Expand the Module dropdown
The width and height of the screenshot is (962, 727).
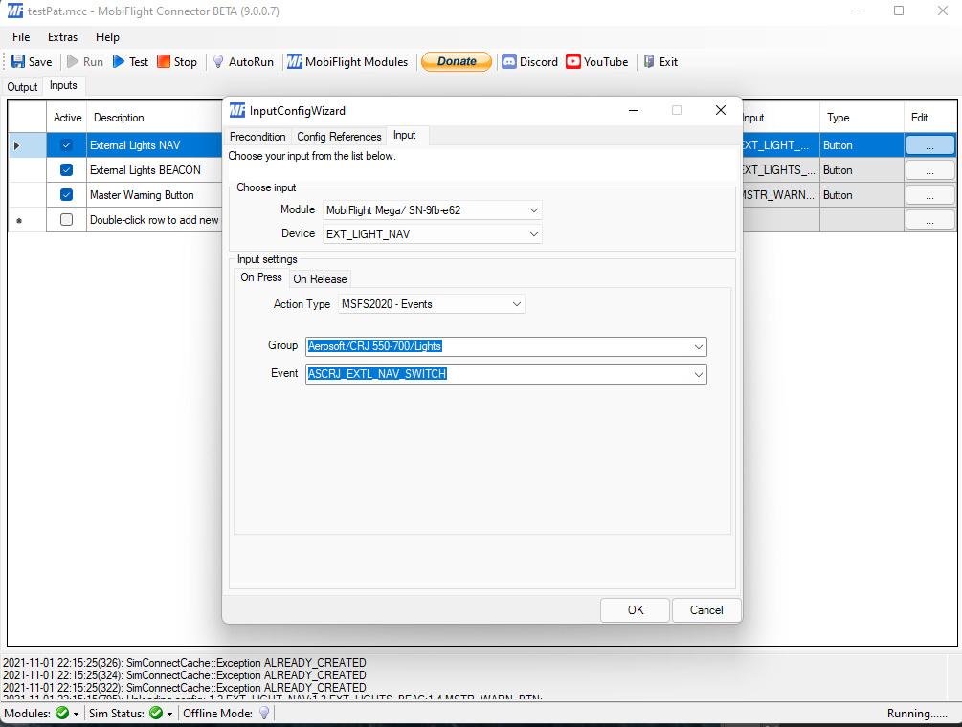(533, 210)
